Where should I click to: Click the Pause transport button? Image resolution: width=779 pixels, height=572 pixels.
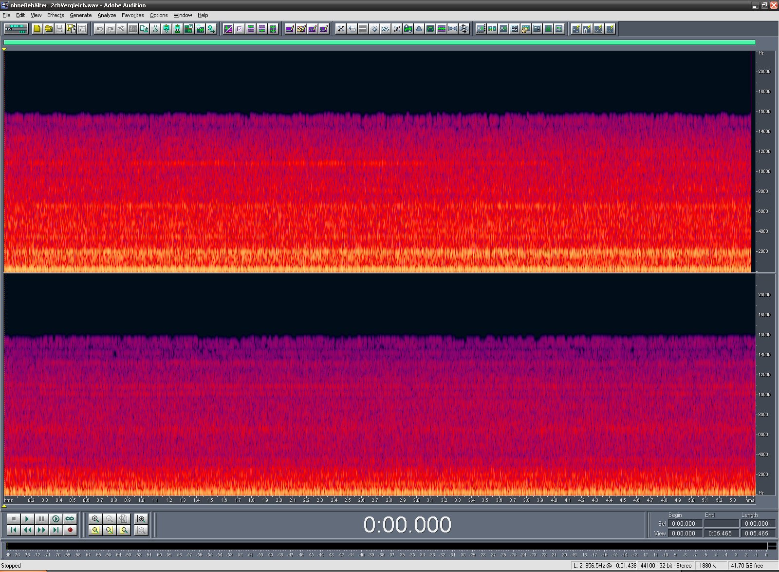(41, 519)
